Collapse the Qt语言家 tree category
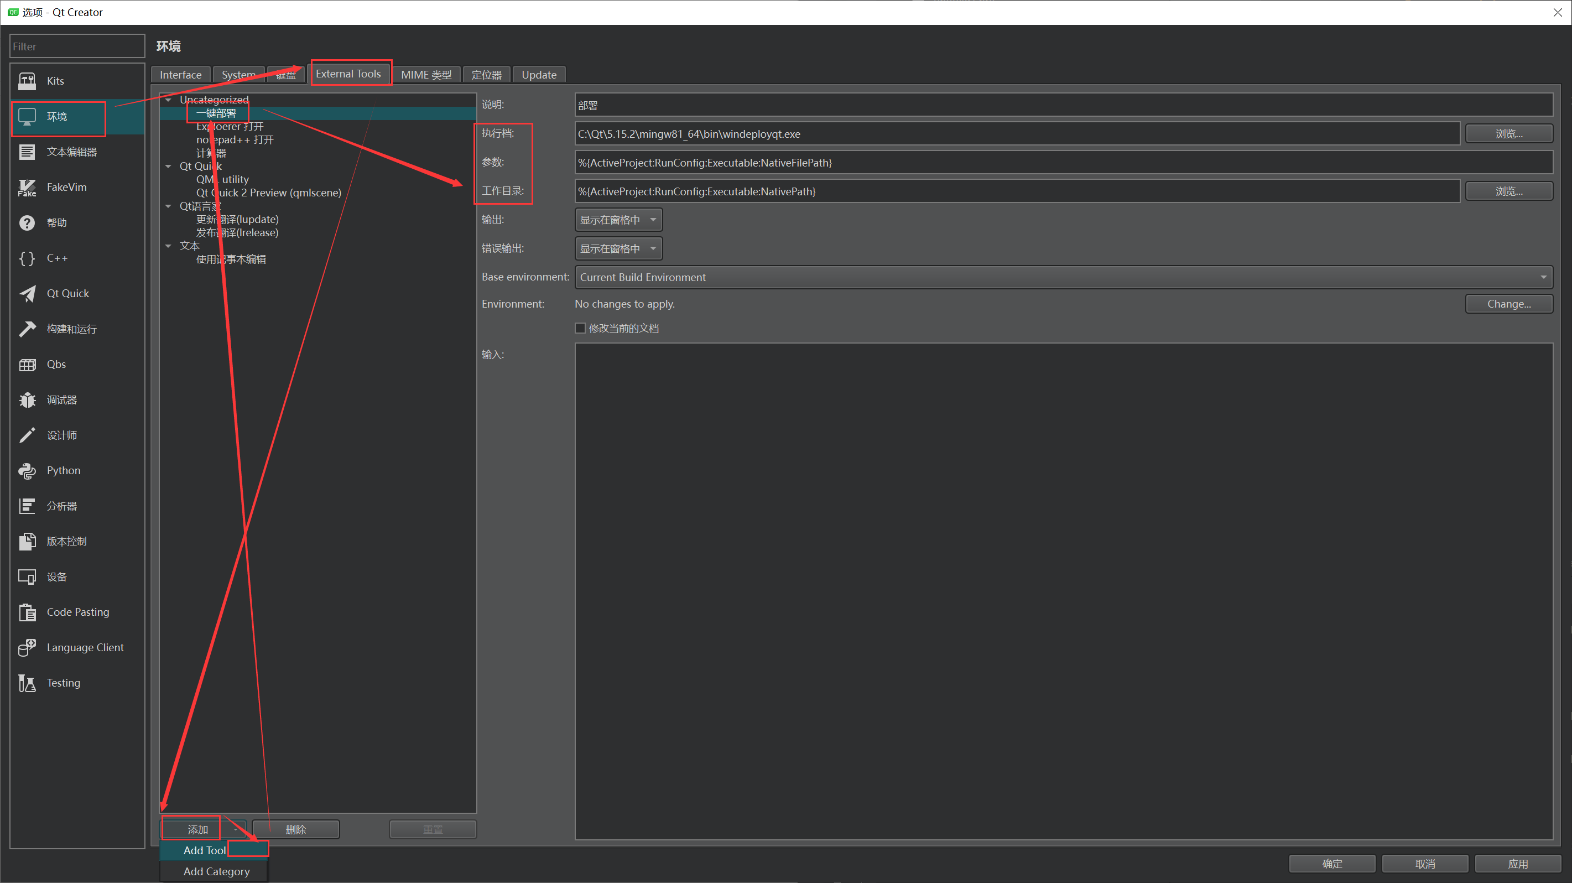 click(x=168, y=206)
